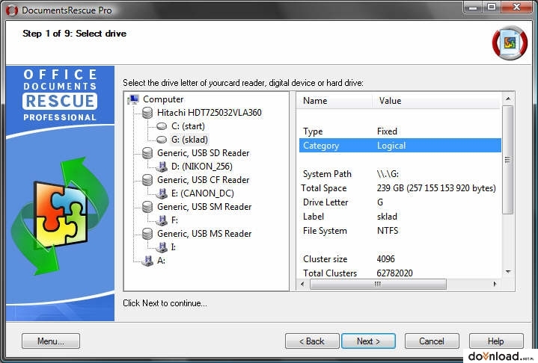Click the Generic USB SM Reader disk icon
The height and width of the screenshot is (363, 538).
[x=147, y=207]
